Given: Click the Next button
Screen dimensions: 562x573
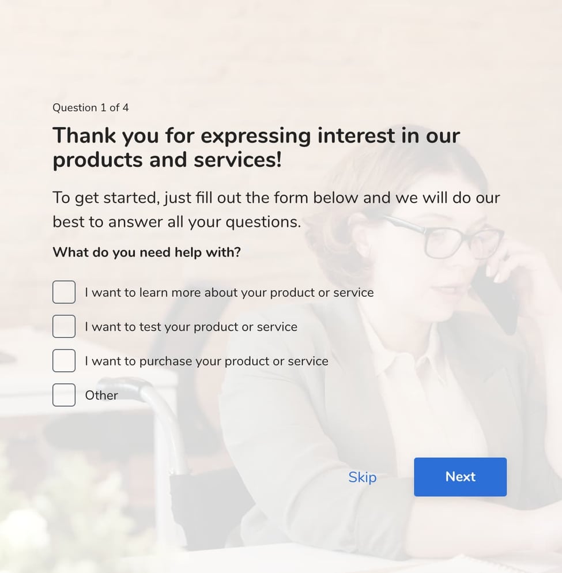Looking at the screenshot, I should 460,477.
